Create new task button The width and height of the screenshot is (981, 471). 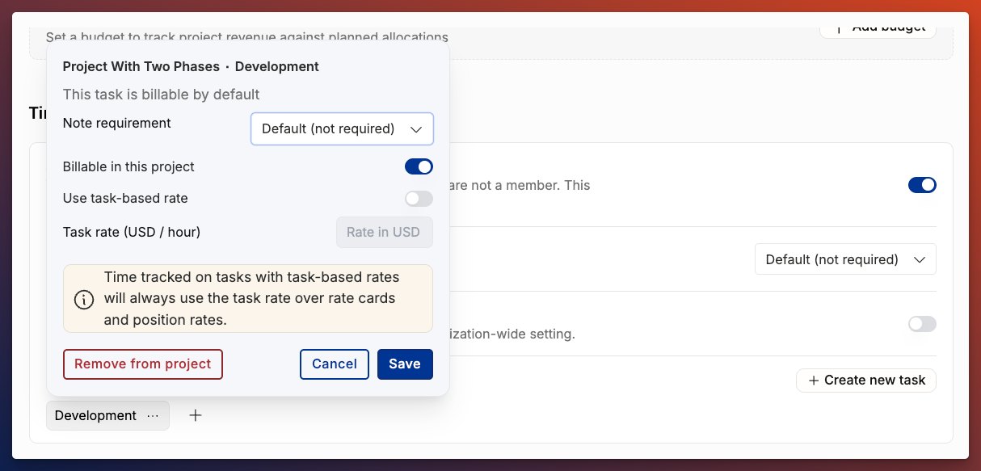tap(866, 380)
